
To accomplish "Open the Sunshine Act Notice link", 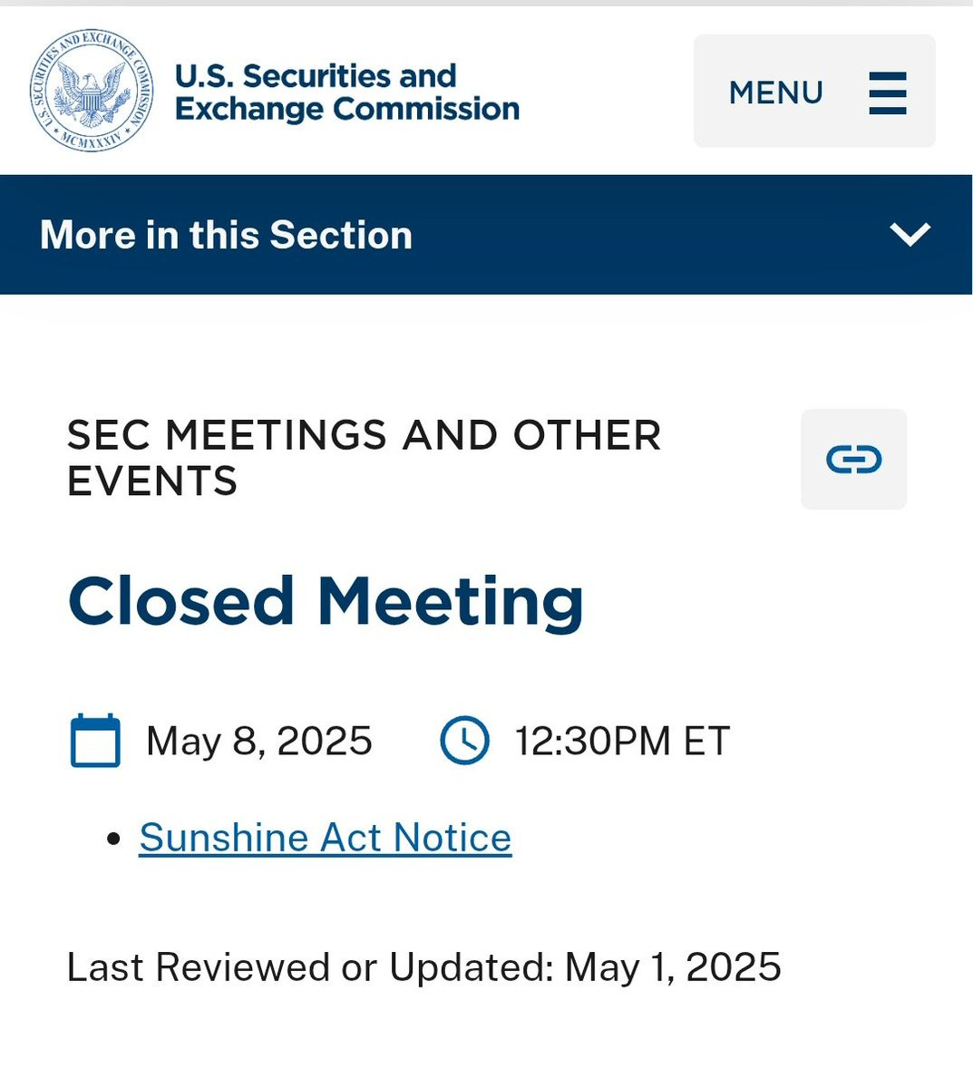I will pyautogui.click(x=325, y=837).
